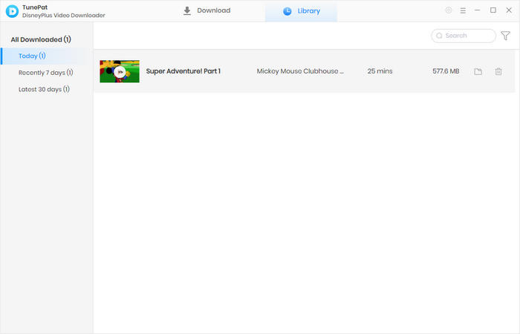
Task: Switch to the Download tab
Action: [207, 11]
